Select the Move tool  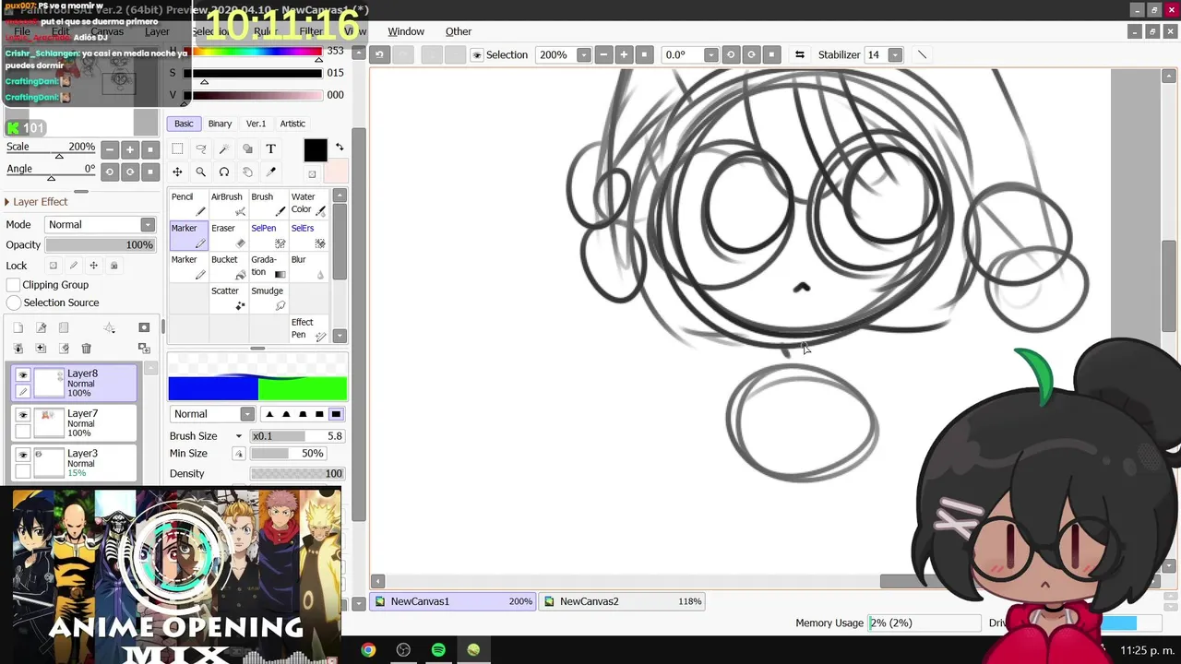tap(177, 172)
